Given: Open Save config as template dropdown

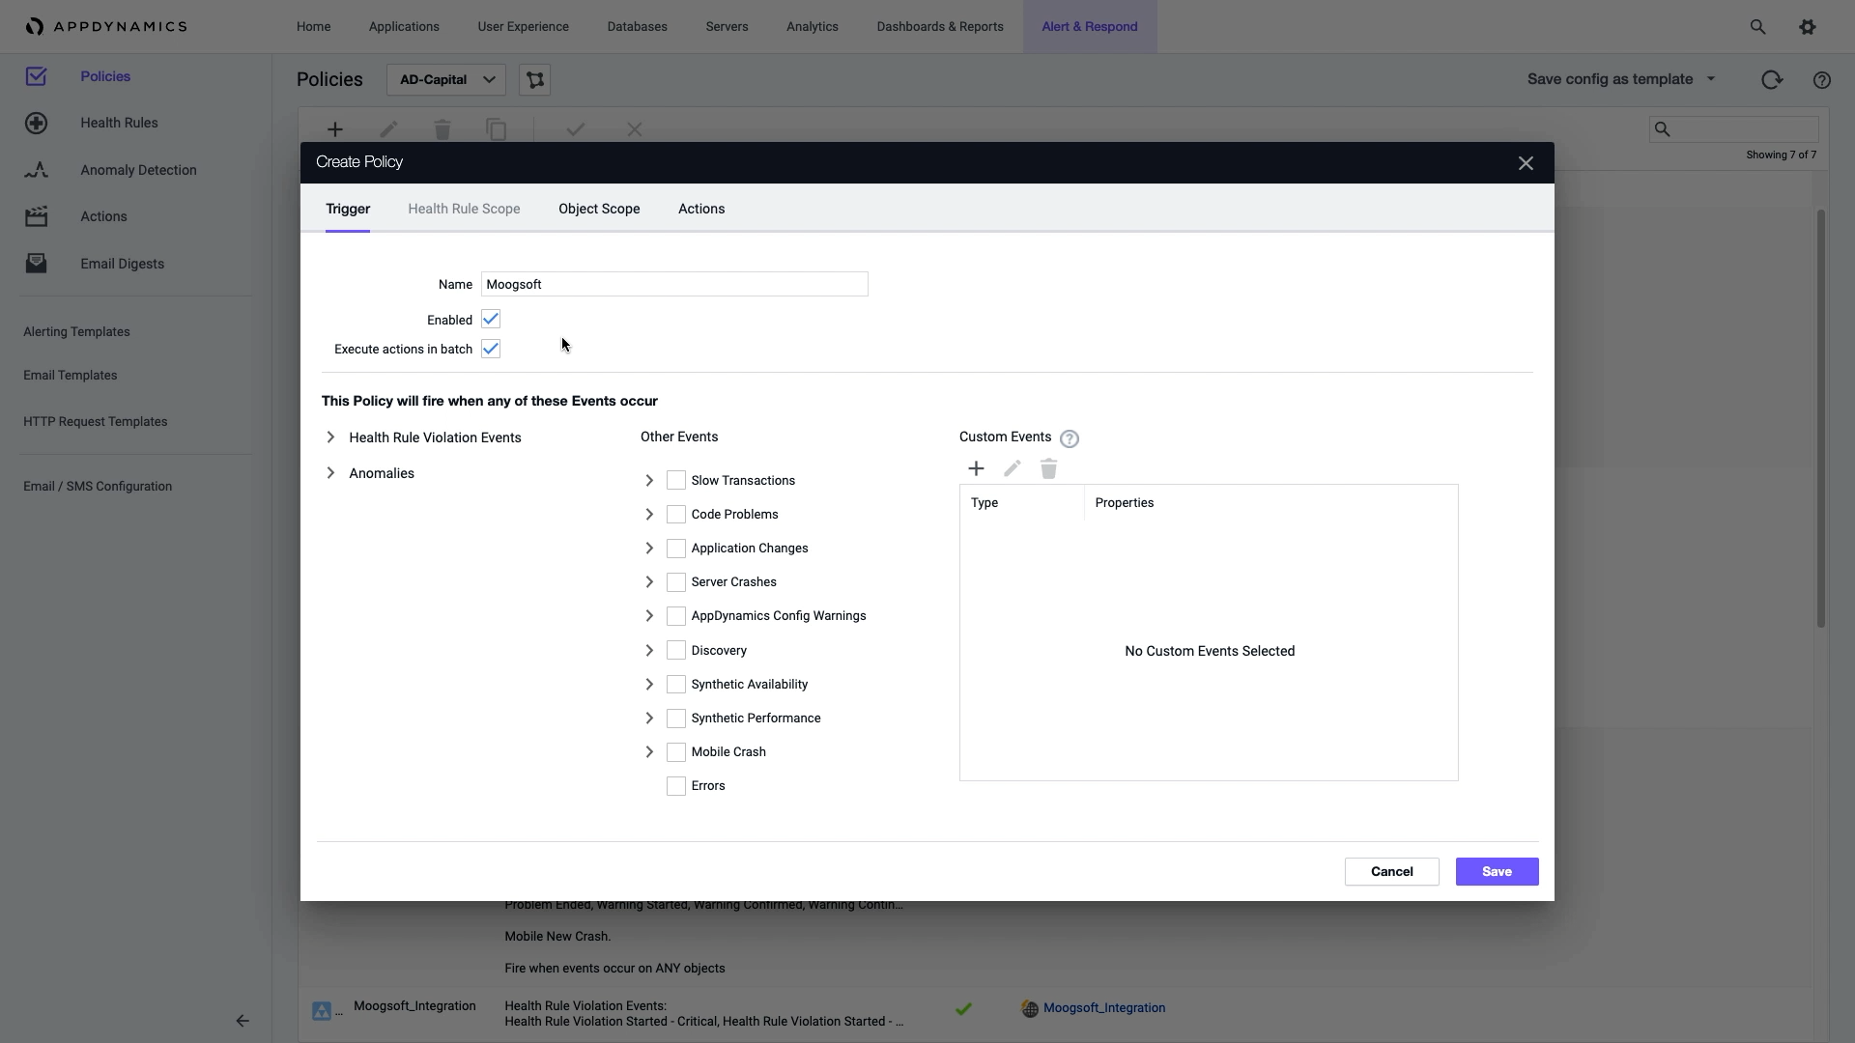Looking at the screenshot, I should pos(1621,79).
